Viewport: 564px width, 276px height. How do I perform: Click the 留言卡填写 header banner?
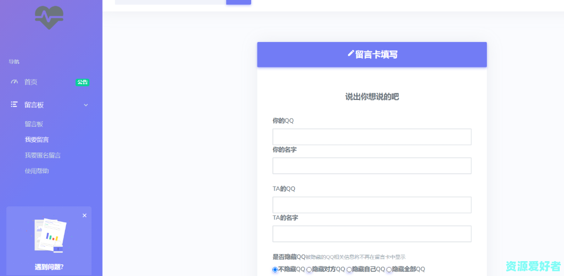click(x=372, y=55)
